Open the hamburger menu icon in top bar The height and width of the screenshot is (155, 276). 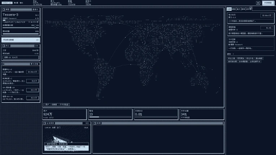point(258,3)
